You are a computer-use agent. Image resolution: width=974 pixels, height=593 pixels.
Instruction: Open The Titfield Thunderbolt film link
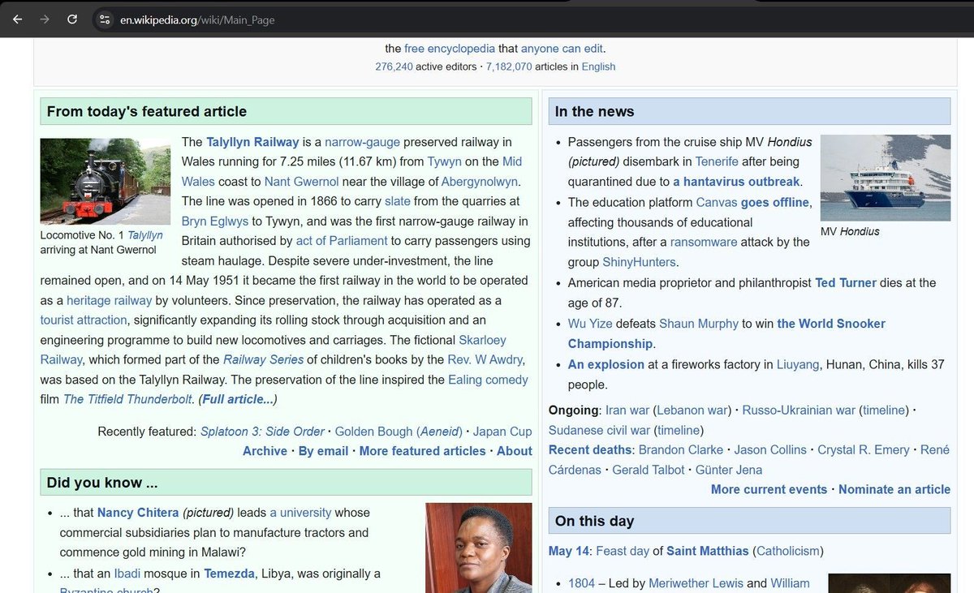[128, 399]
